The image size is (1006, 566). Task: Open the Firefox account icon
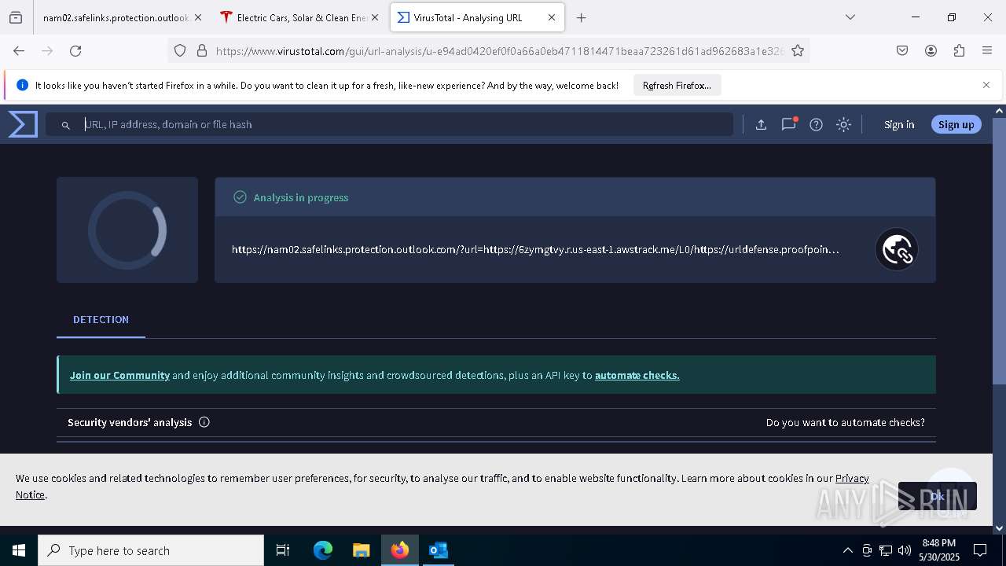(x=931, y=50)
